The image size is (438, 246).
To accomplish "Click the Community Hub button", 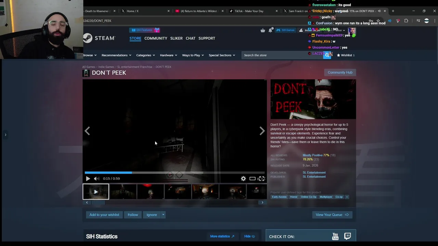I will 340,72.
